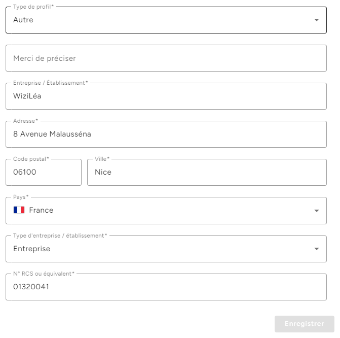Screen dimensions: 340x338
Task: Click the Autre profile type selection
Action: 23,20
